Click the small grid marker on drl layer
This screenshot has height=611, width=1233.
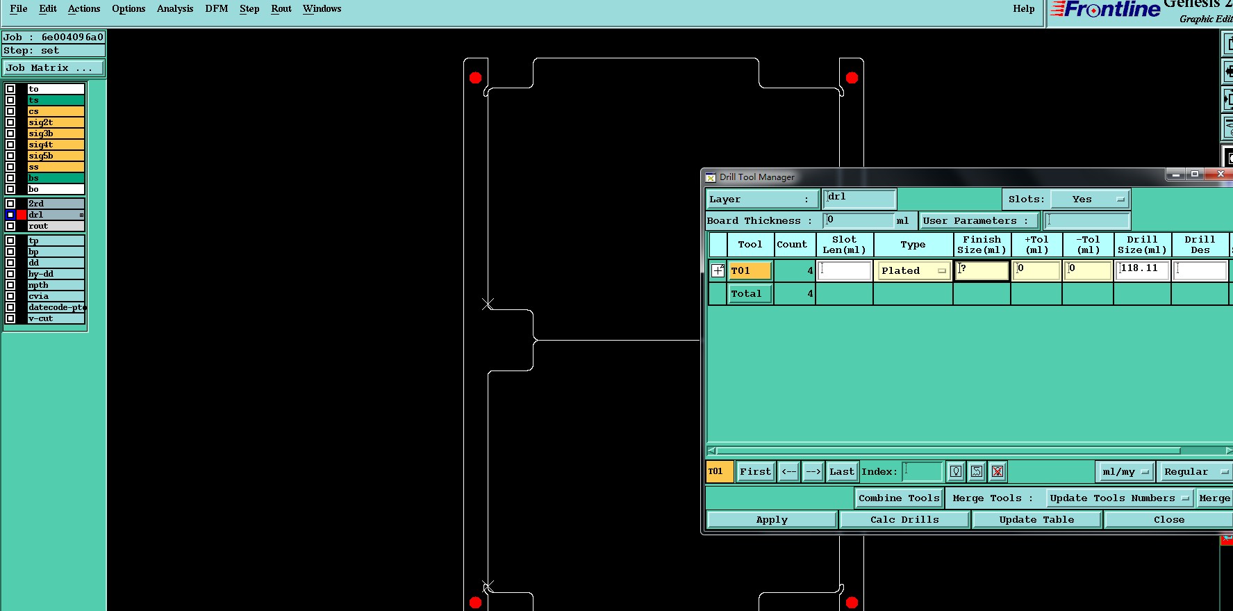81,215
